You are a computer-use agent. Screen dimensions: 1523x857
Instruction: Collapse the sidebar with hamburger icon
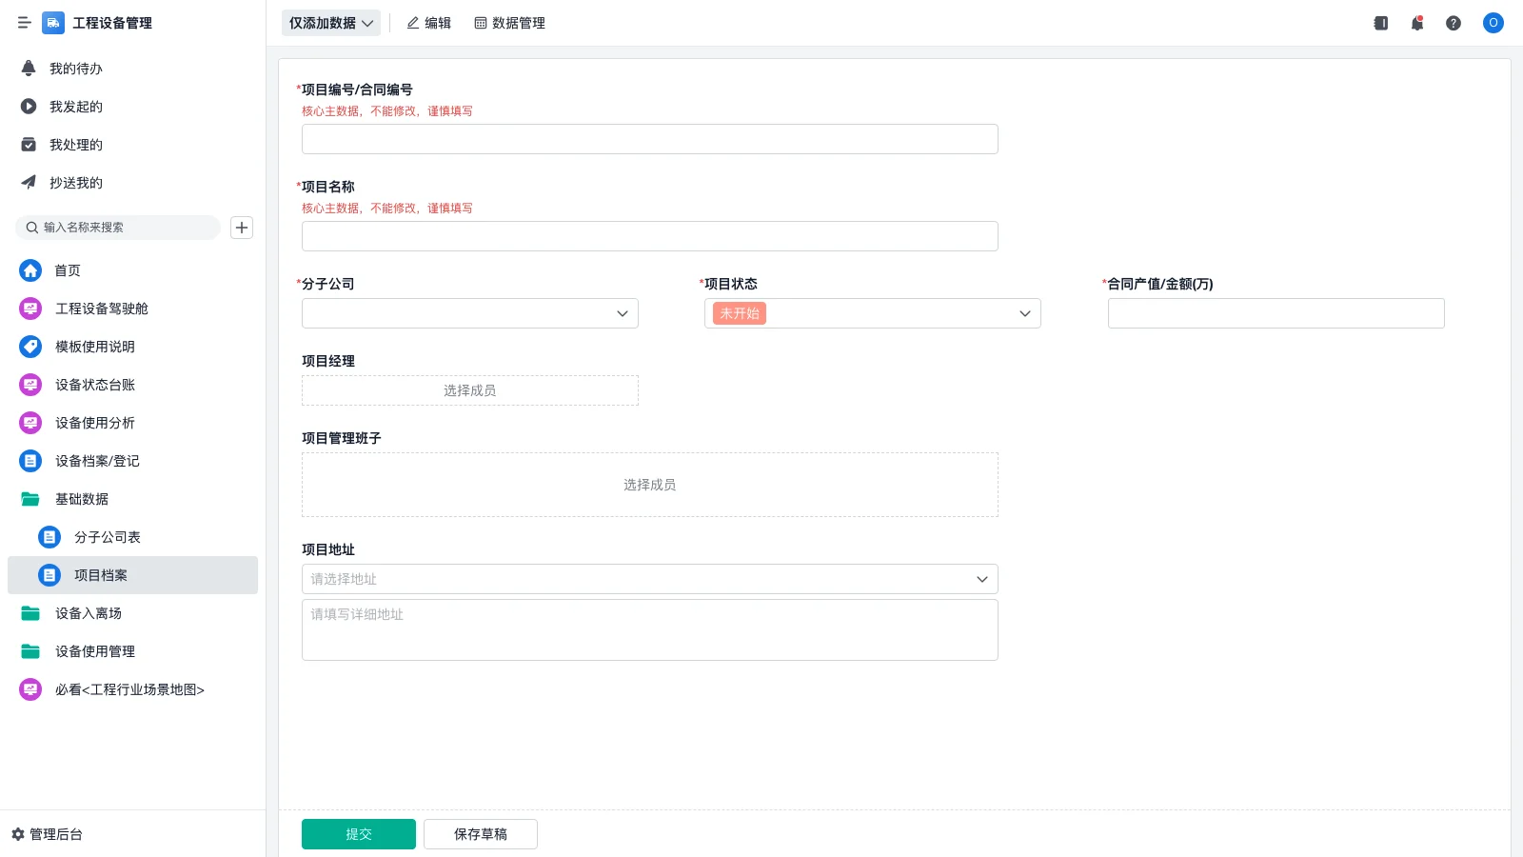(x=24, y=23)
